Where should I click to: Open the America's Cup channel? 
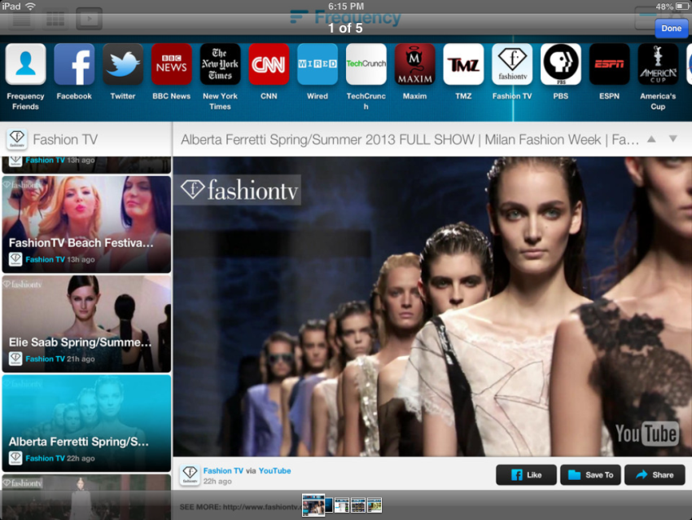click(x=658, y=64)
